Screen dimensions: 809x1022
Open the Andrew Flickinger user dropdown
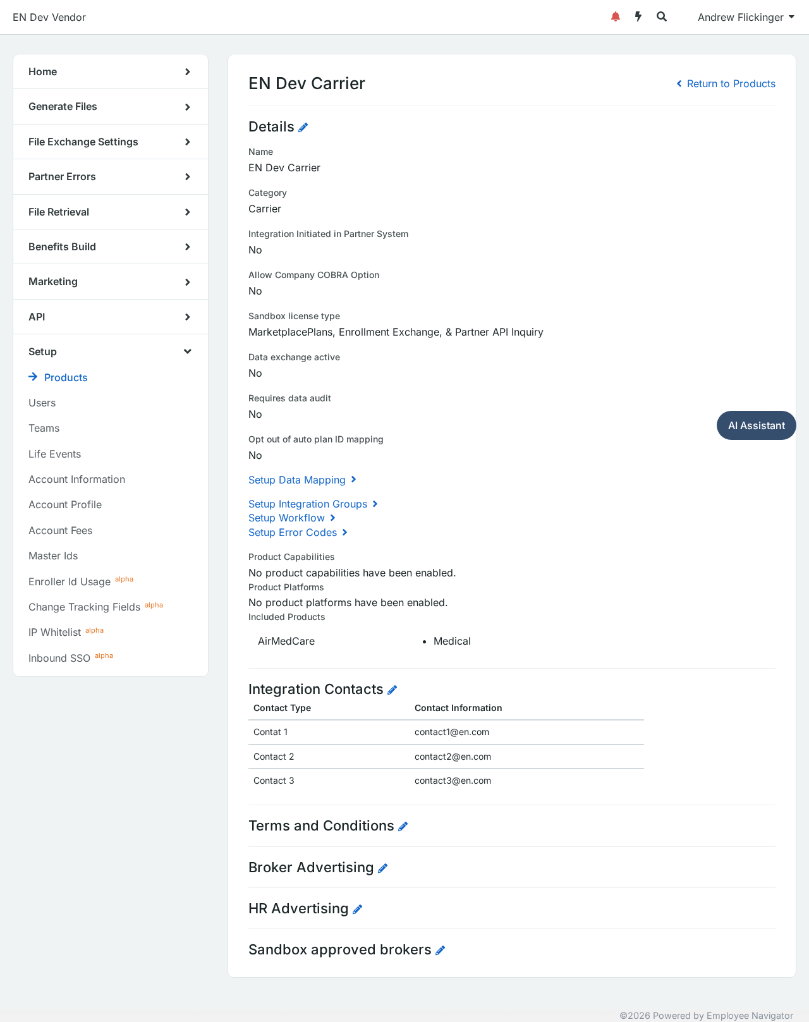tap(746, 17)
